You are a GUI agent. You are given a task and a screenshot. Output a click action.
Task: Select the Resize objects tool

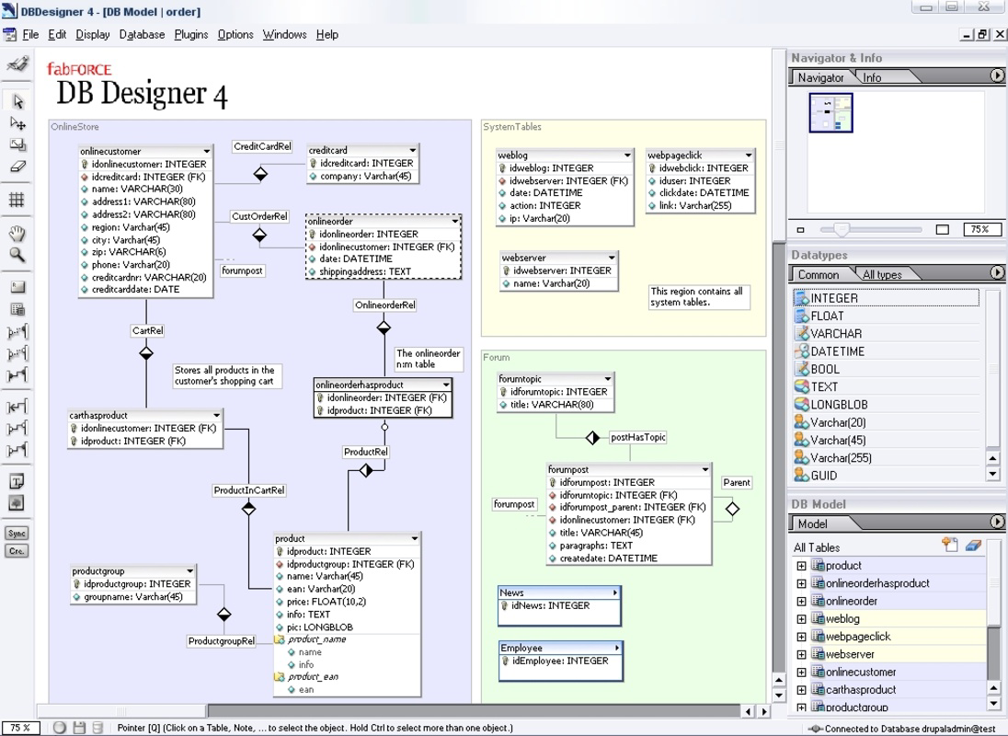[17, 144]
